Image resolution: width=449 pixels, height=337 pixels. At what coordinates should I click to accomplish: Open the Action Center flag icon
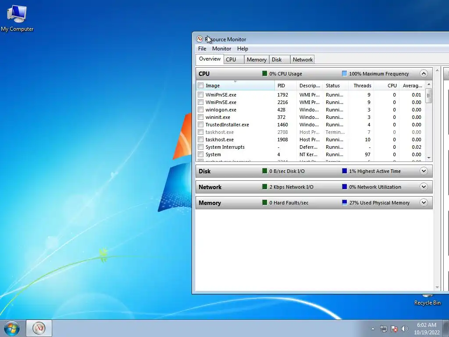(x=394, y=329)
